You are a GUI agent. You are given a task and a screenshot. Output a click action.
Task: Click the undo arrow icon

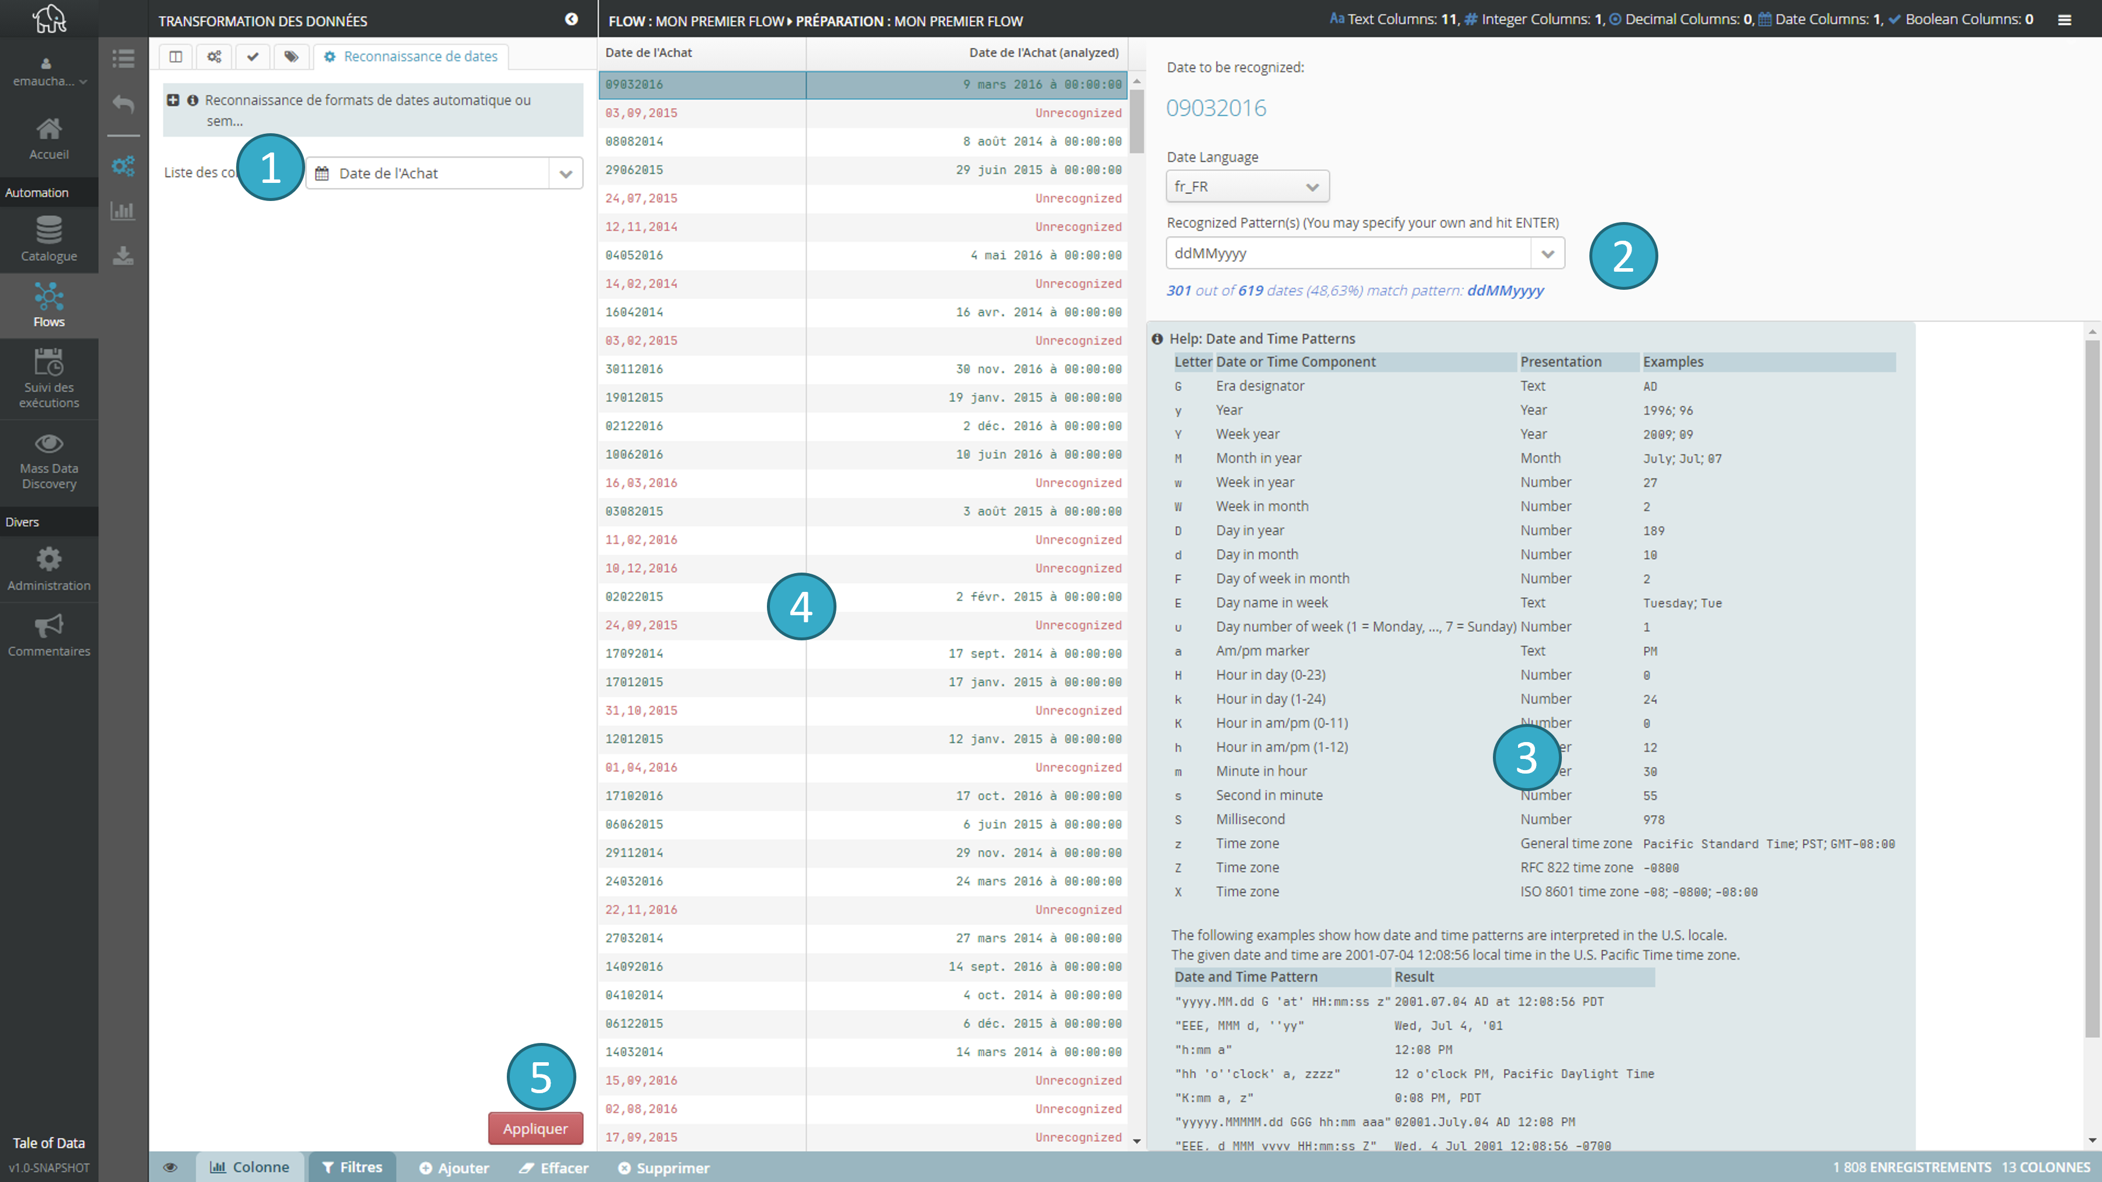[123, 103]
